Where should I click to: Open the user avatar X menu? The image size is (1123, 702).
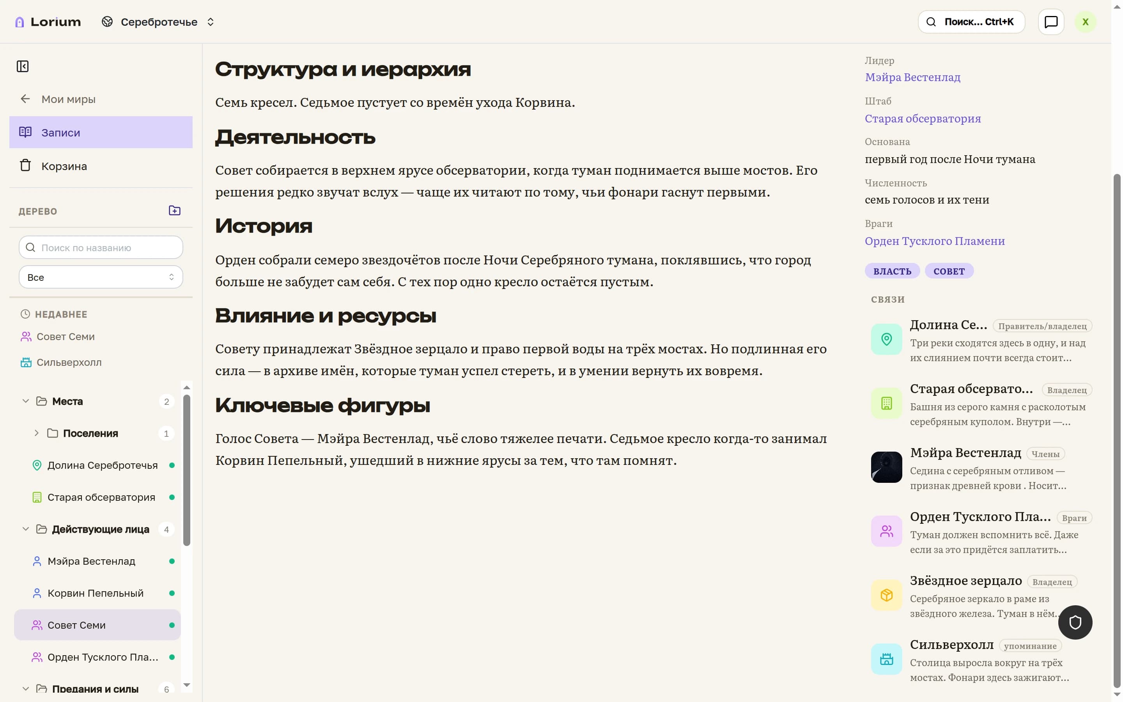pos(1085,22)
